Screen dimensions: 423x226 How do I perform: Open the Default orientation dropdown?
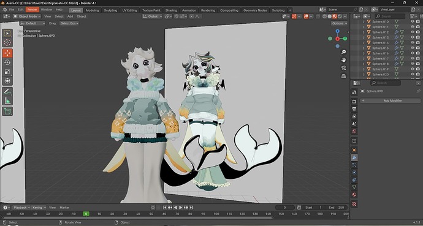(x=32, y=23)
